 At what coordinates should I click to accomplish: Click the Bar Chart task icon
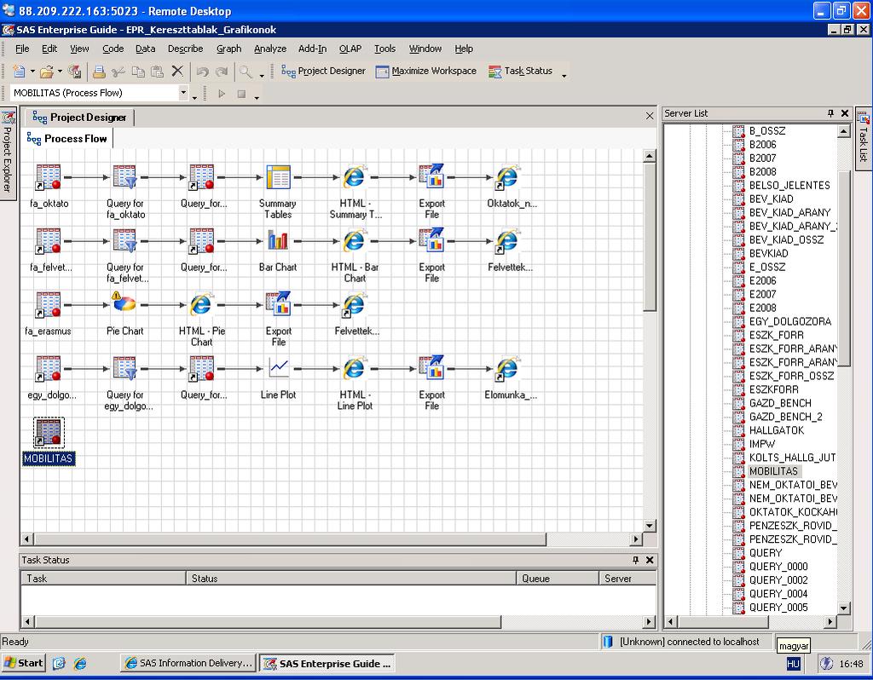278,241
